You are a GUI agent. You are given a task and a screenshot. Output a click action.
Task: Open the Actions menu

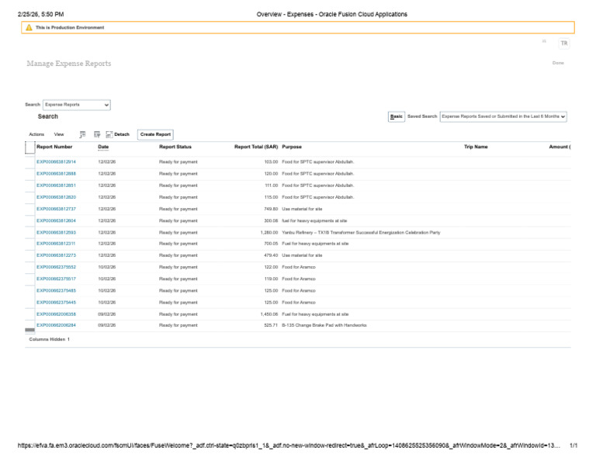point(36,134)
